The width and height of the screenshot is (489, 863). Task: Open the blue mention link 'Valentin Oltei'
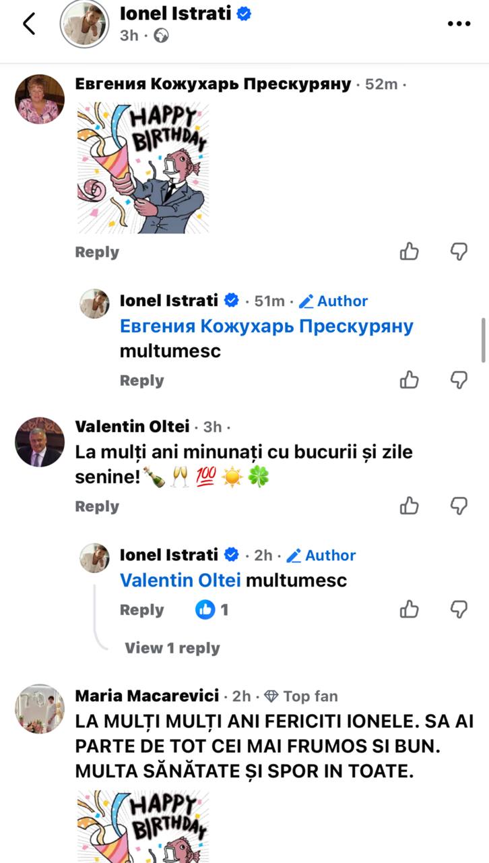[180, 580]
